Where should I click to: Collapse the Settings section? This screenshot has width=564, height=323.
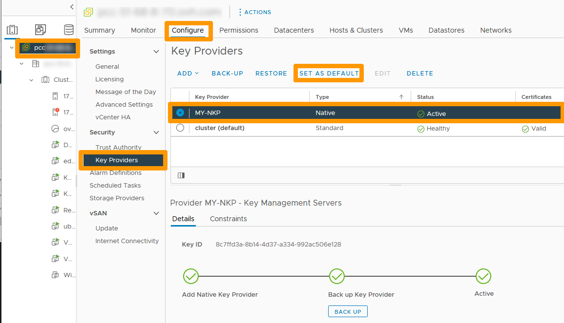pos(156,51)
